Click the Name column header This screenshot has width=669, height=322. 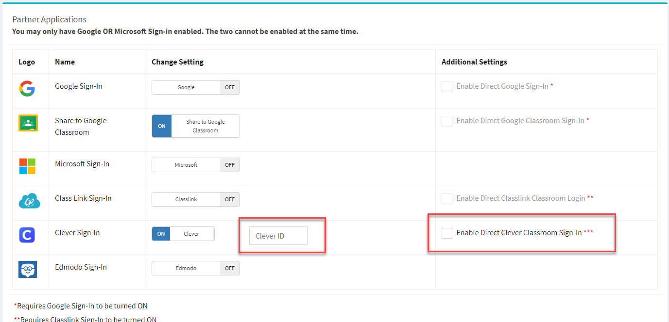click(x=65, y=62)
